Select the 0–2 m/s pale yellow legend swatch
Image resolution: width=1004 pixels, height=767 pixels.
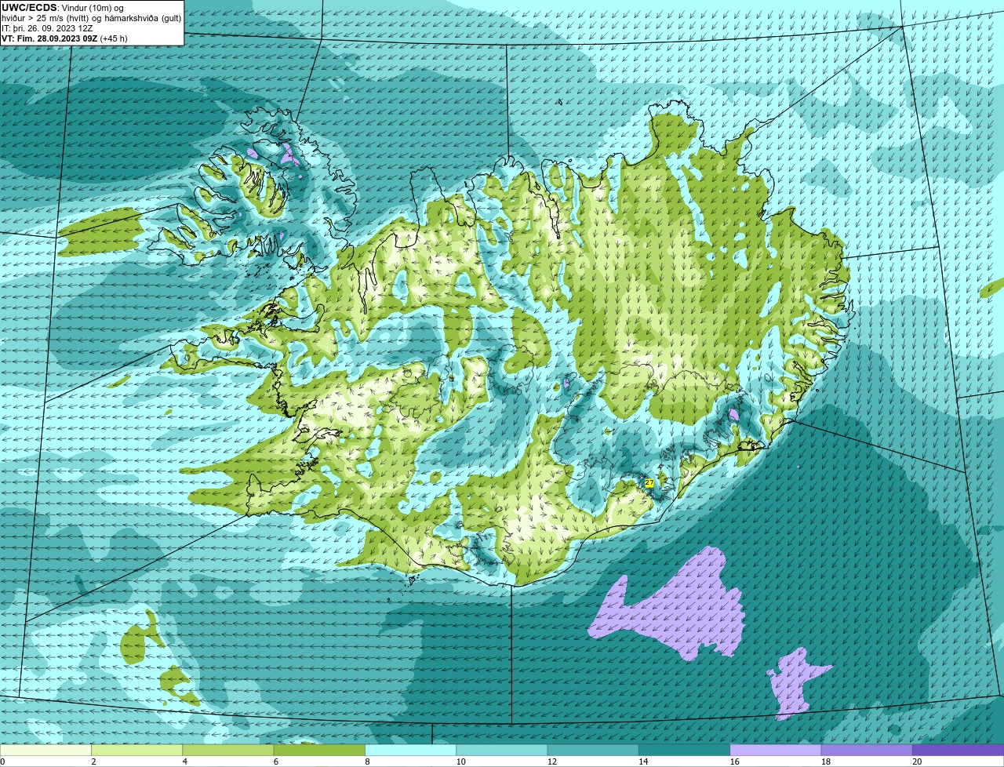click(45, 750)
